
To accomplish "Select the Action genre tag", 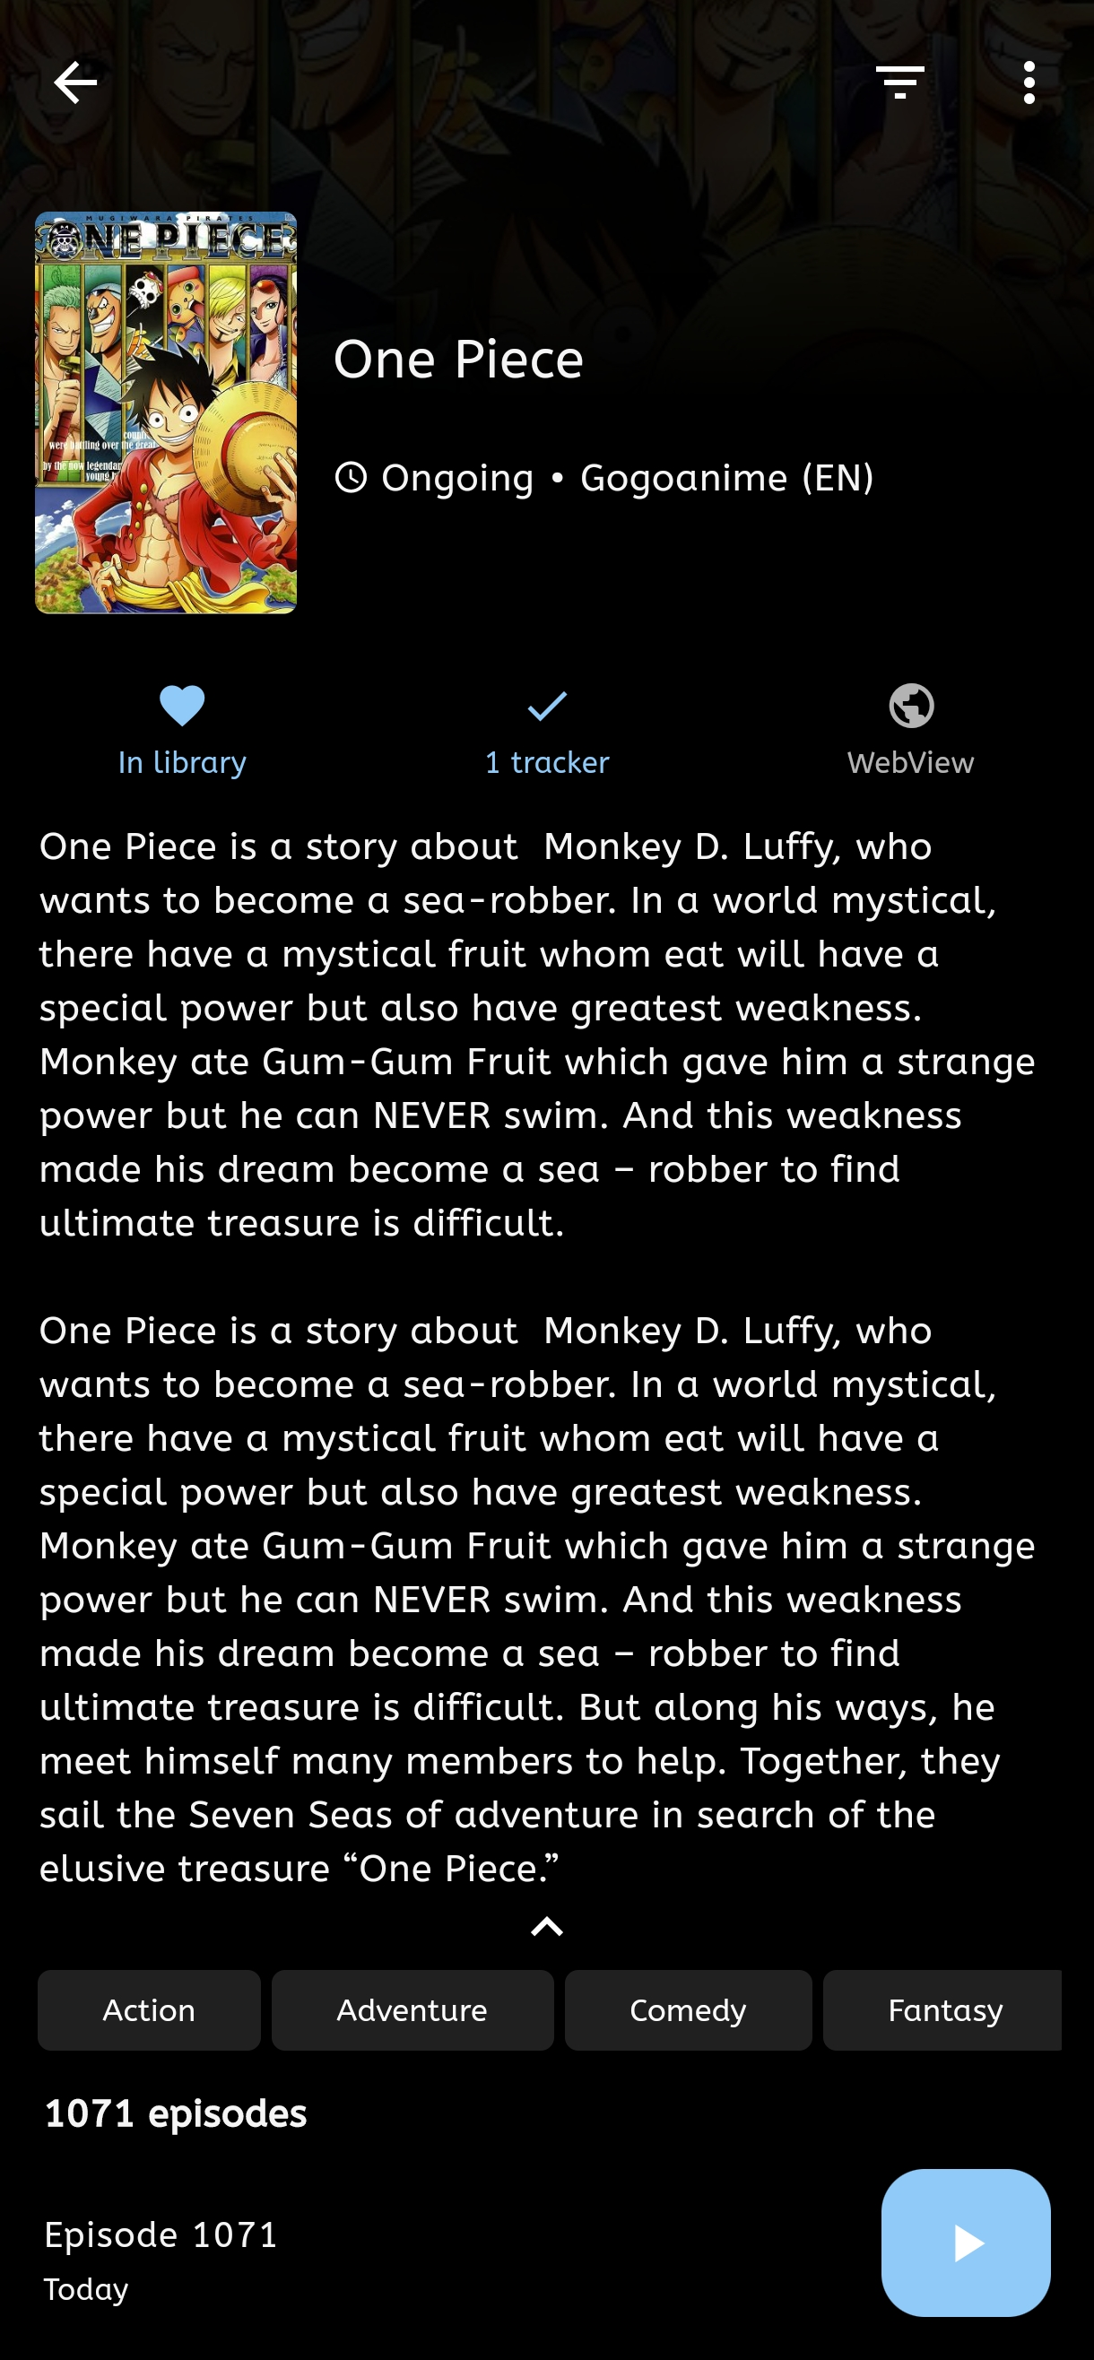I will (150, 2010).
